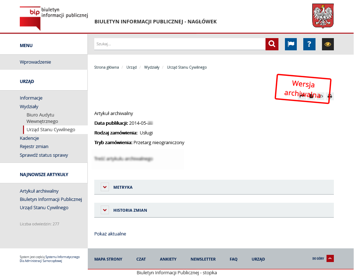This screenshot has width=354, height=280.
Task: Toggle high contrast with the eye icon
Action: point(328,44)
